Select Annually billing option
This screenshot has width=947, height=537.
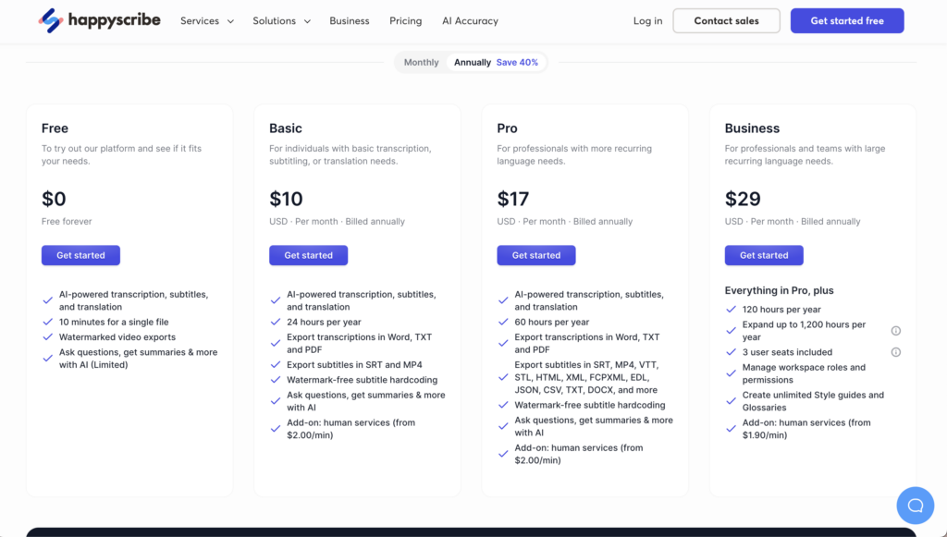point(473,62)
